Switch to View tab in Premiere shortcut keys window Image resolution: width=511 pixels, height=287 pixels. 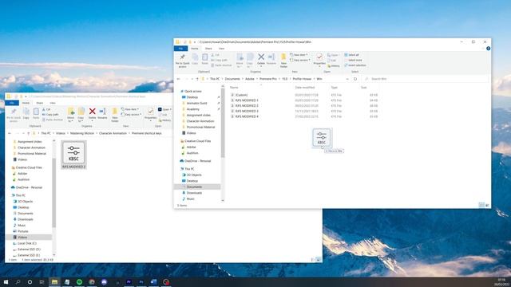click(53, 103)
